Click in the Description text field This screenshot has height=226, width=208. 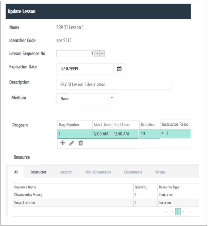coord(114,84)
